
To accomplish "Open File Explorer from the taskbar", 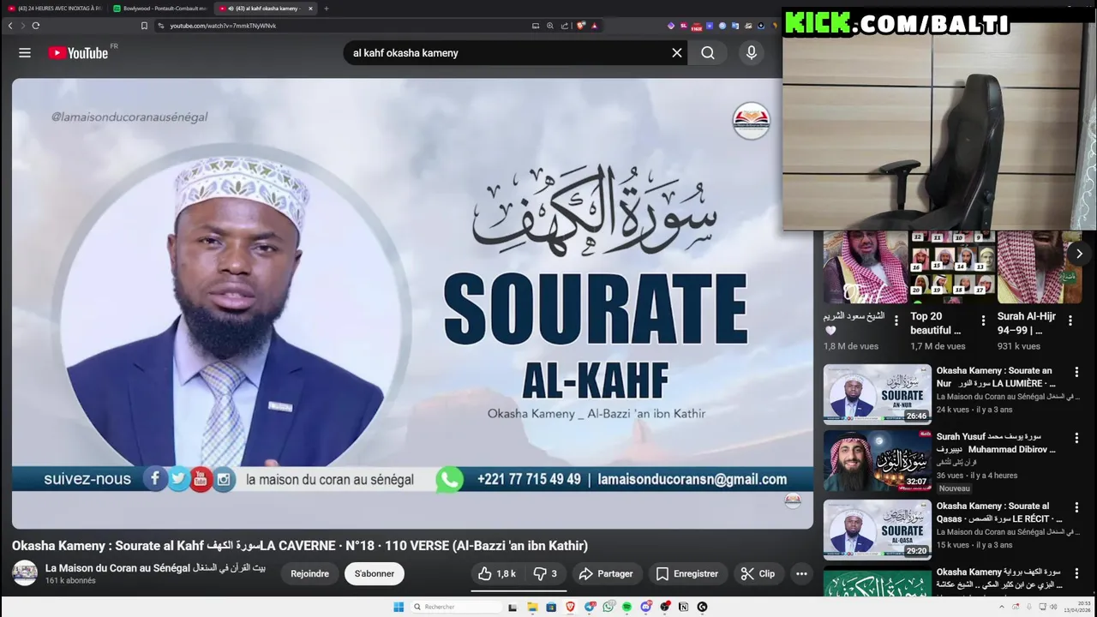I will [532, 607].
